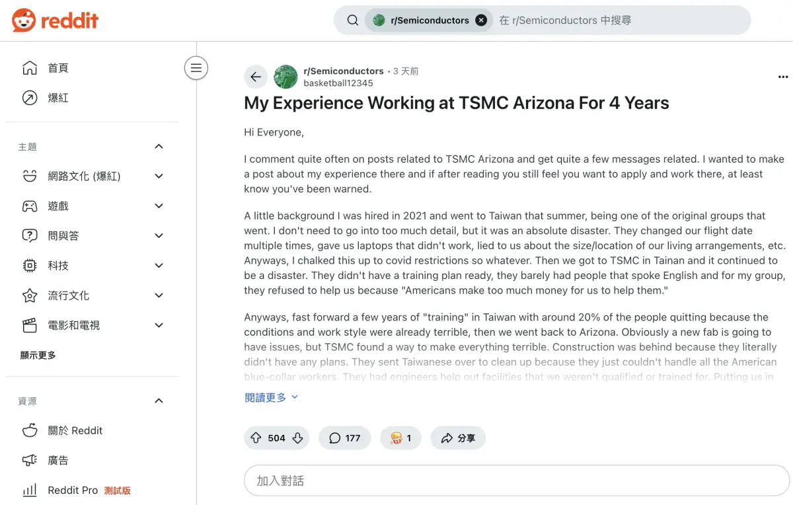793x505 pixels.
Task: Collapse the 主題 section
Action: pyautogui.click(x=159, y=146)
